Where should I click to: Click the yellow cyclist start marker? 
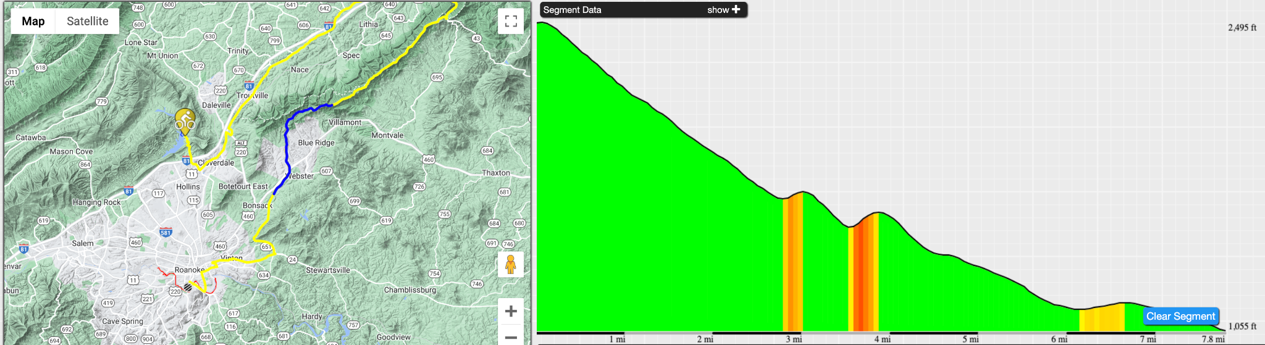(x=185, y=122)
